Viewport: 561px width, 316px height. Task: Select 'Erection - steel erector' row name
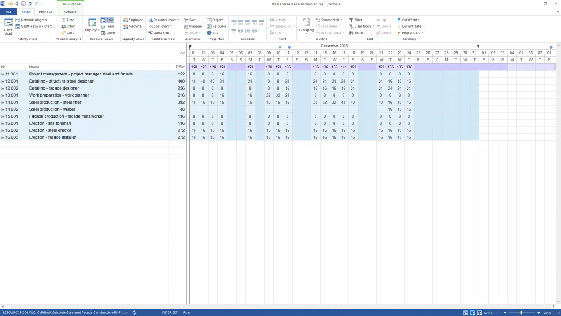click(50, 130)
